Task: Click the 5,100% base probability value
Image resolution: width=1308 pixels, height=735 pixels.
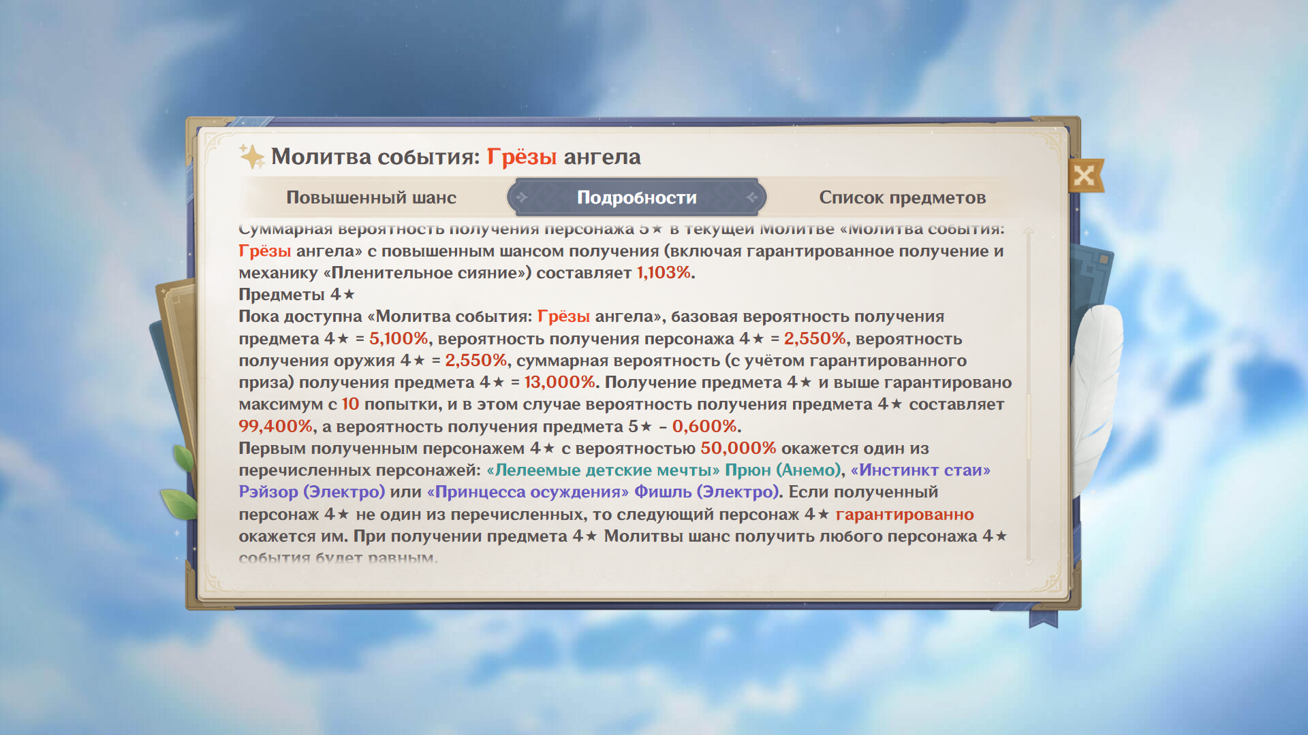Action: click(x=399, y=339)
